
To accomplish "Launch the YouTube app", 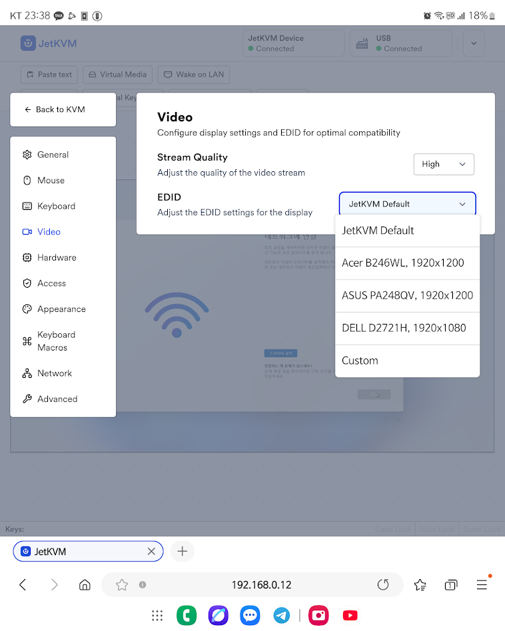I will [x=350, y=615].
